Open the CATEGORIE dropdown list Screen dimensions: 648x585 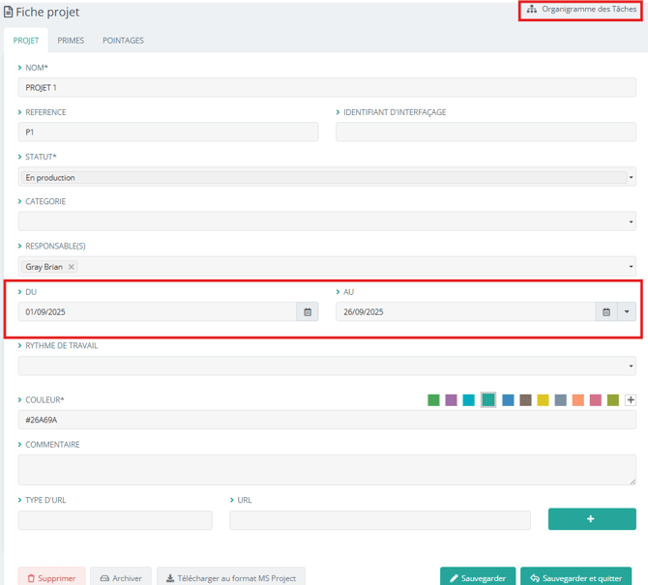pyautogui.click(x=327, y=221)
